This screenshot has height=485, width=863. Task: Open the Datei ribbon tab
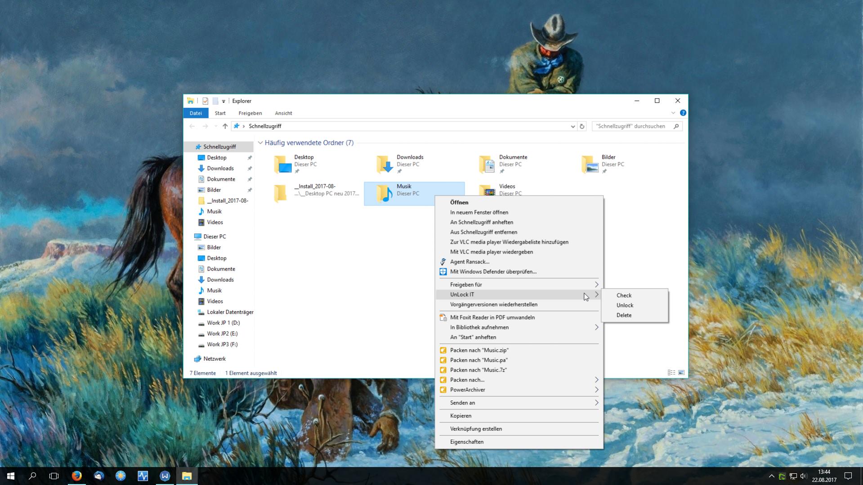pos(196,113)
